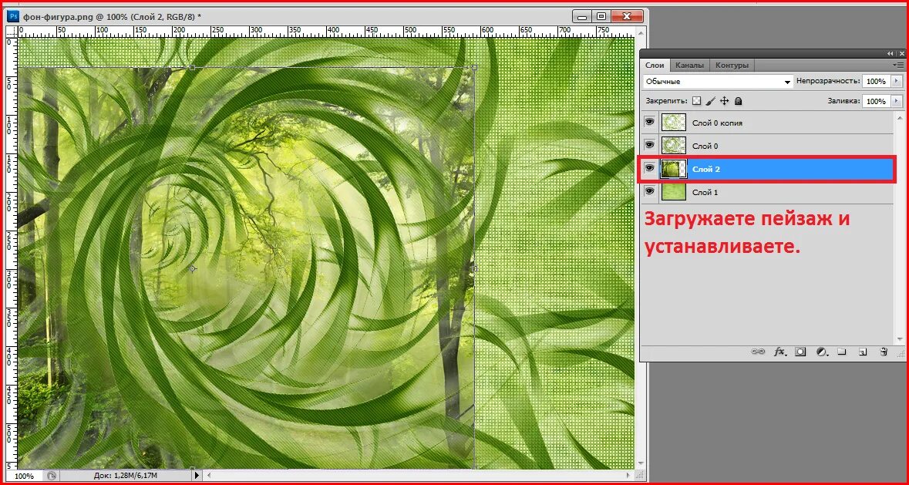Create a new layer icon
909x485 pixels.
tap(863, 352)
